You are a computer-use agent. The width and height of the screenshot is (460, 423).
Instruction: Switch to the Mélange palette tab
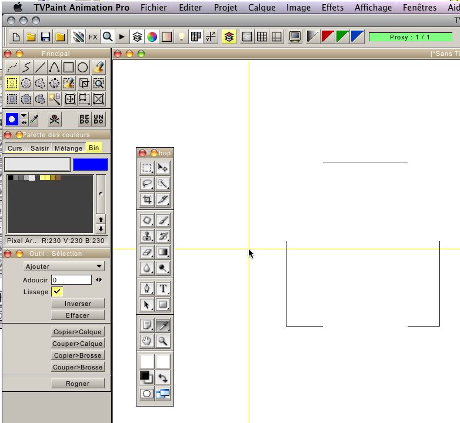click(69, 148)
